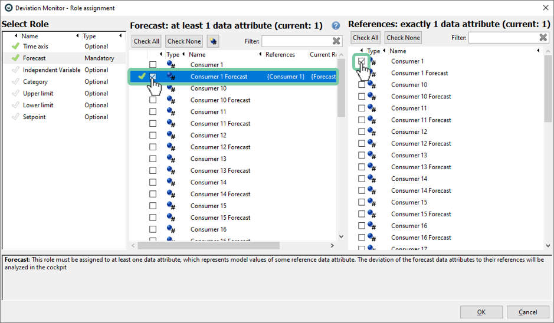Check Consumer 10 checkbox in References list
This screenshot has height=323, width=554.
[x=362, y=85]
